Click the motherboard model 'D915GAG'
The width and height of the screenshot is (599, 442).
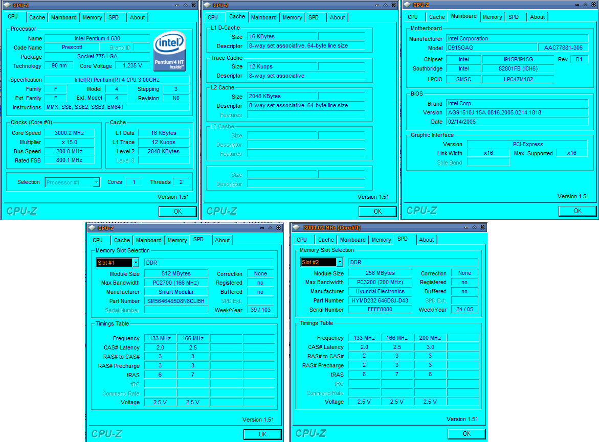point(492,48)
